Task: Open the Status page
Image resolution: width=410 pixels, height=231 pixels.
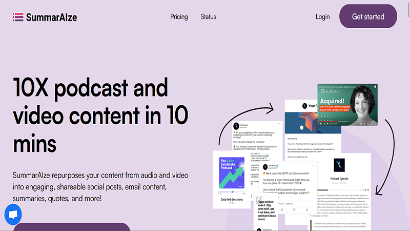Action: point(208,17)
